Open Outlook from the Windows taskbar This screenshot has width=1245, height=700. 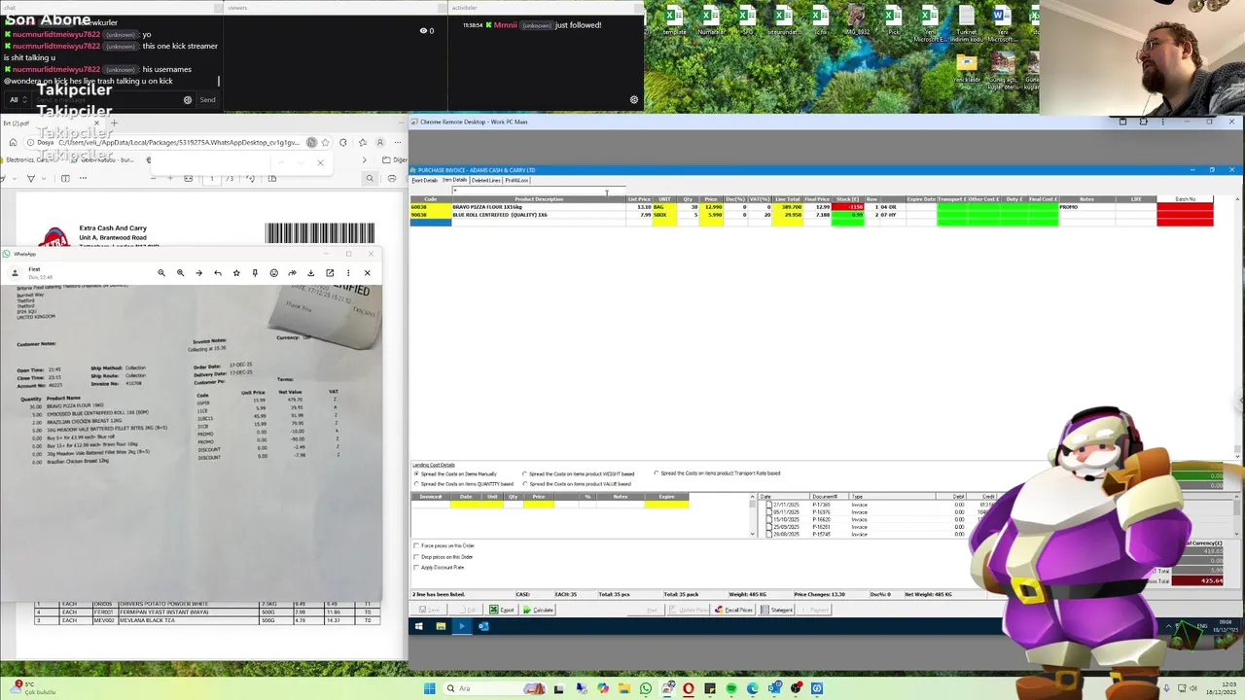point(774,688)
